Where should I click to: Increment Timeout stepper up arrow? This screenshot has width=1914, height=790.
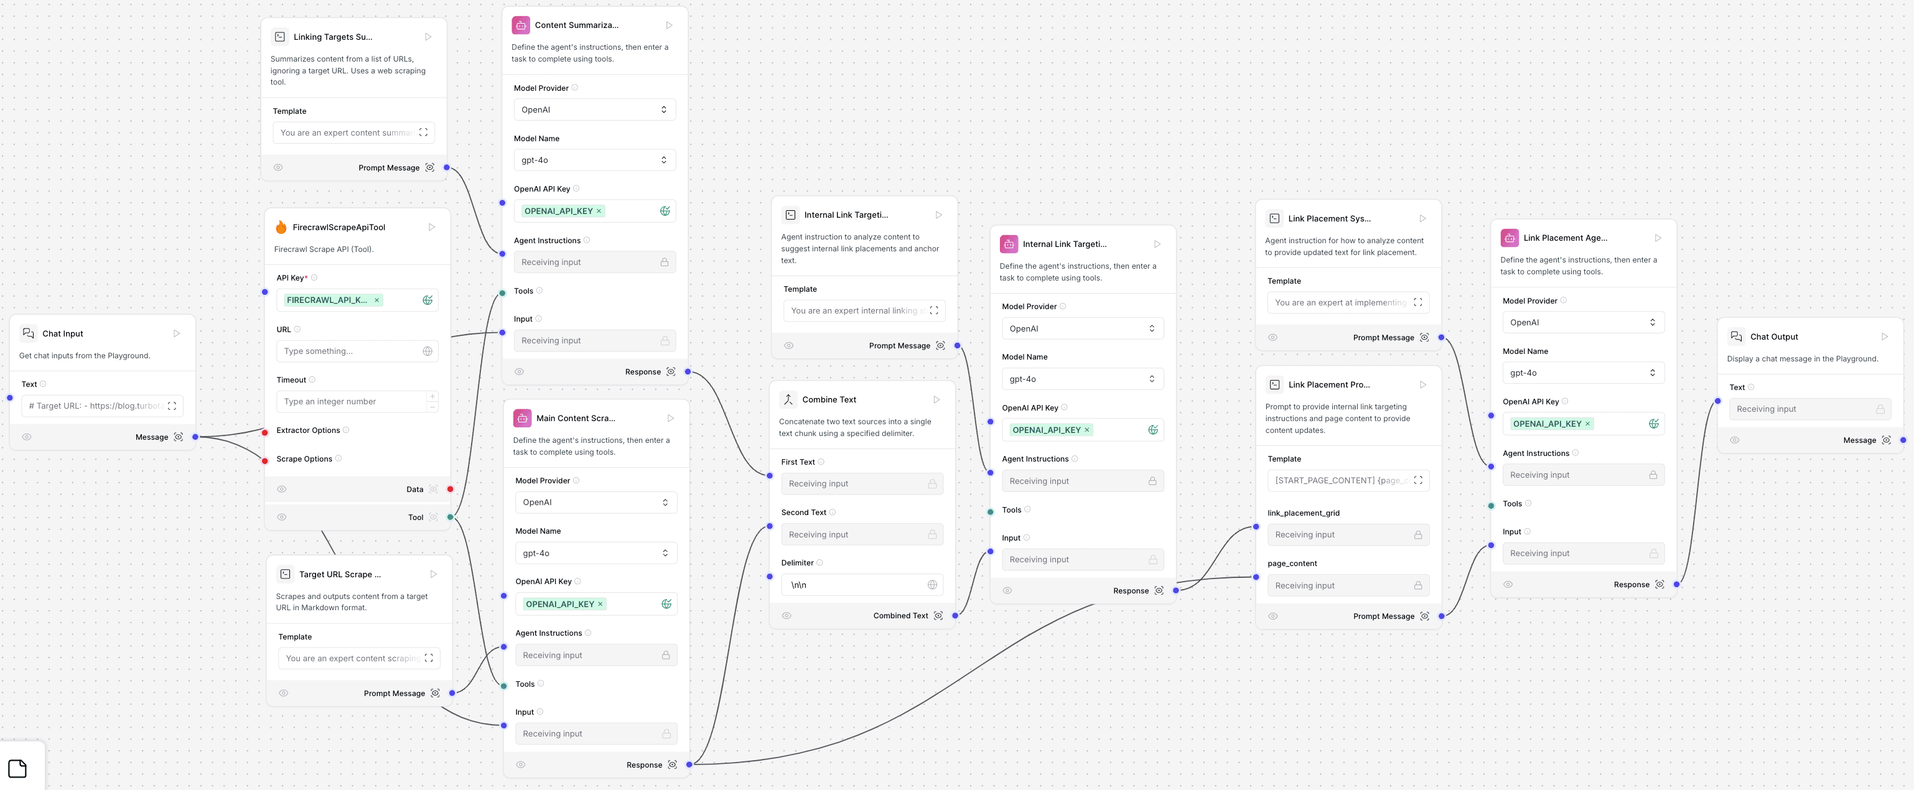tap(432, 396)
